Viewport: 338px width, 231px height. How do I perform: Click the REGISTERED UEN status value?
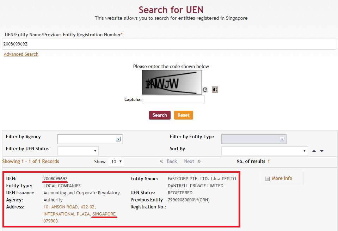[180, 193]
